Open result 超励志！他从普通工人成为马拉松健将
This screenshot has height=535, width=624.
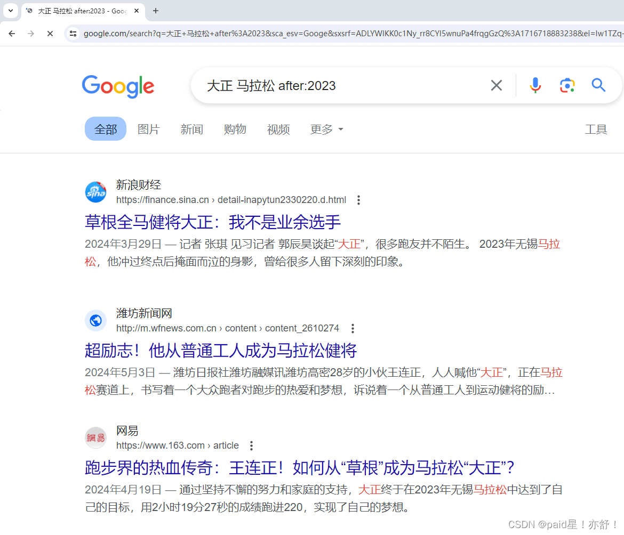point(221,351)
